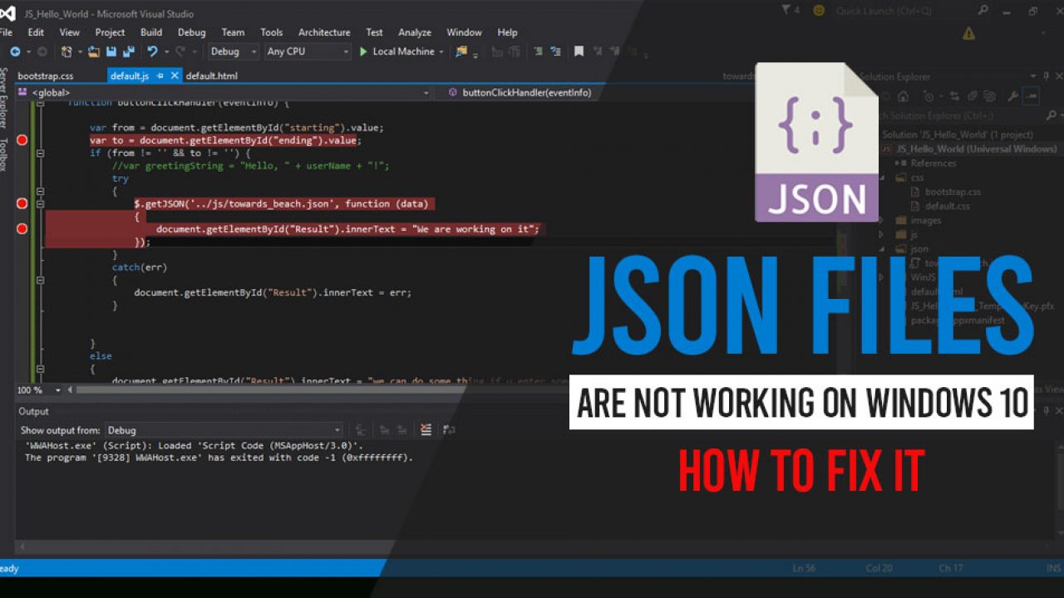
Task: Click the bookmark icon in toolbar
Action: (x=579, y=51)
